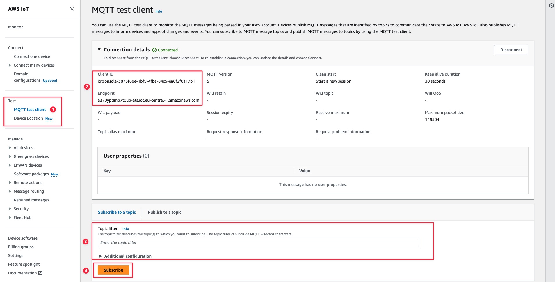Open Retained messages page
Viewport: 555px width, 282px height.
(x=31, y=200)
